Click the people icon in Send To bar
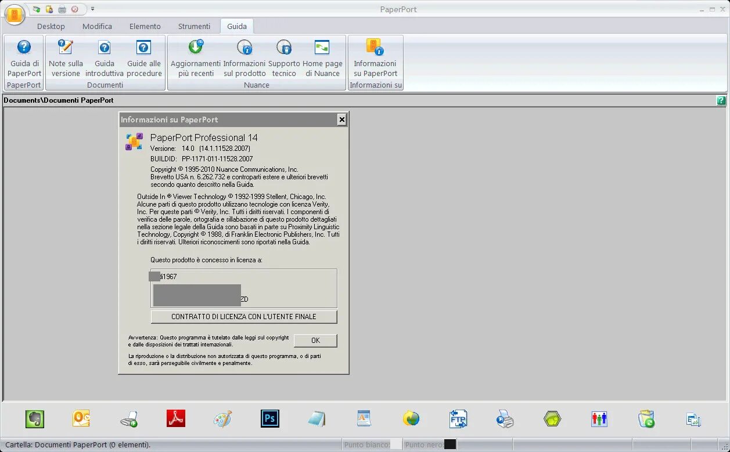730x452 pixels. coord(599,419)
